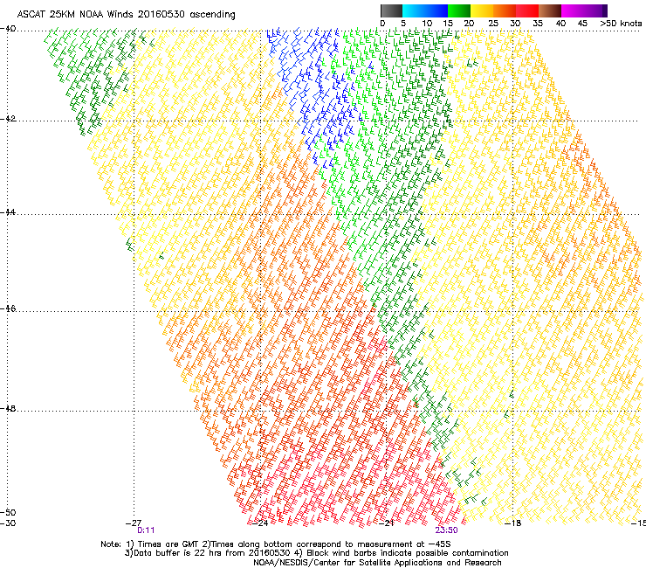The width and height of the screenshot is (646, 568).
Task: Click the "-30" longitude axis label
Action: tap(8, 523)
